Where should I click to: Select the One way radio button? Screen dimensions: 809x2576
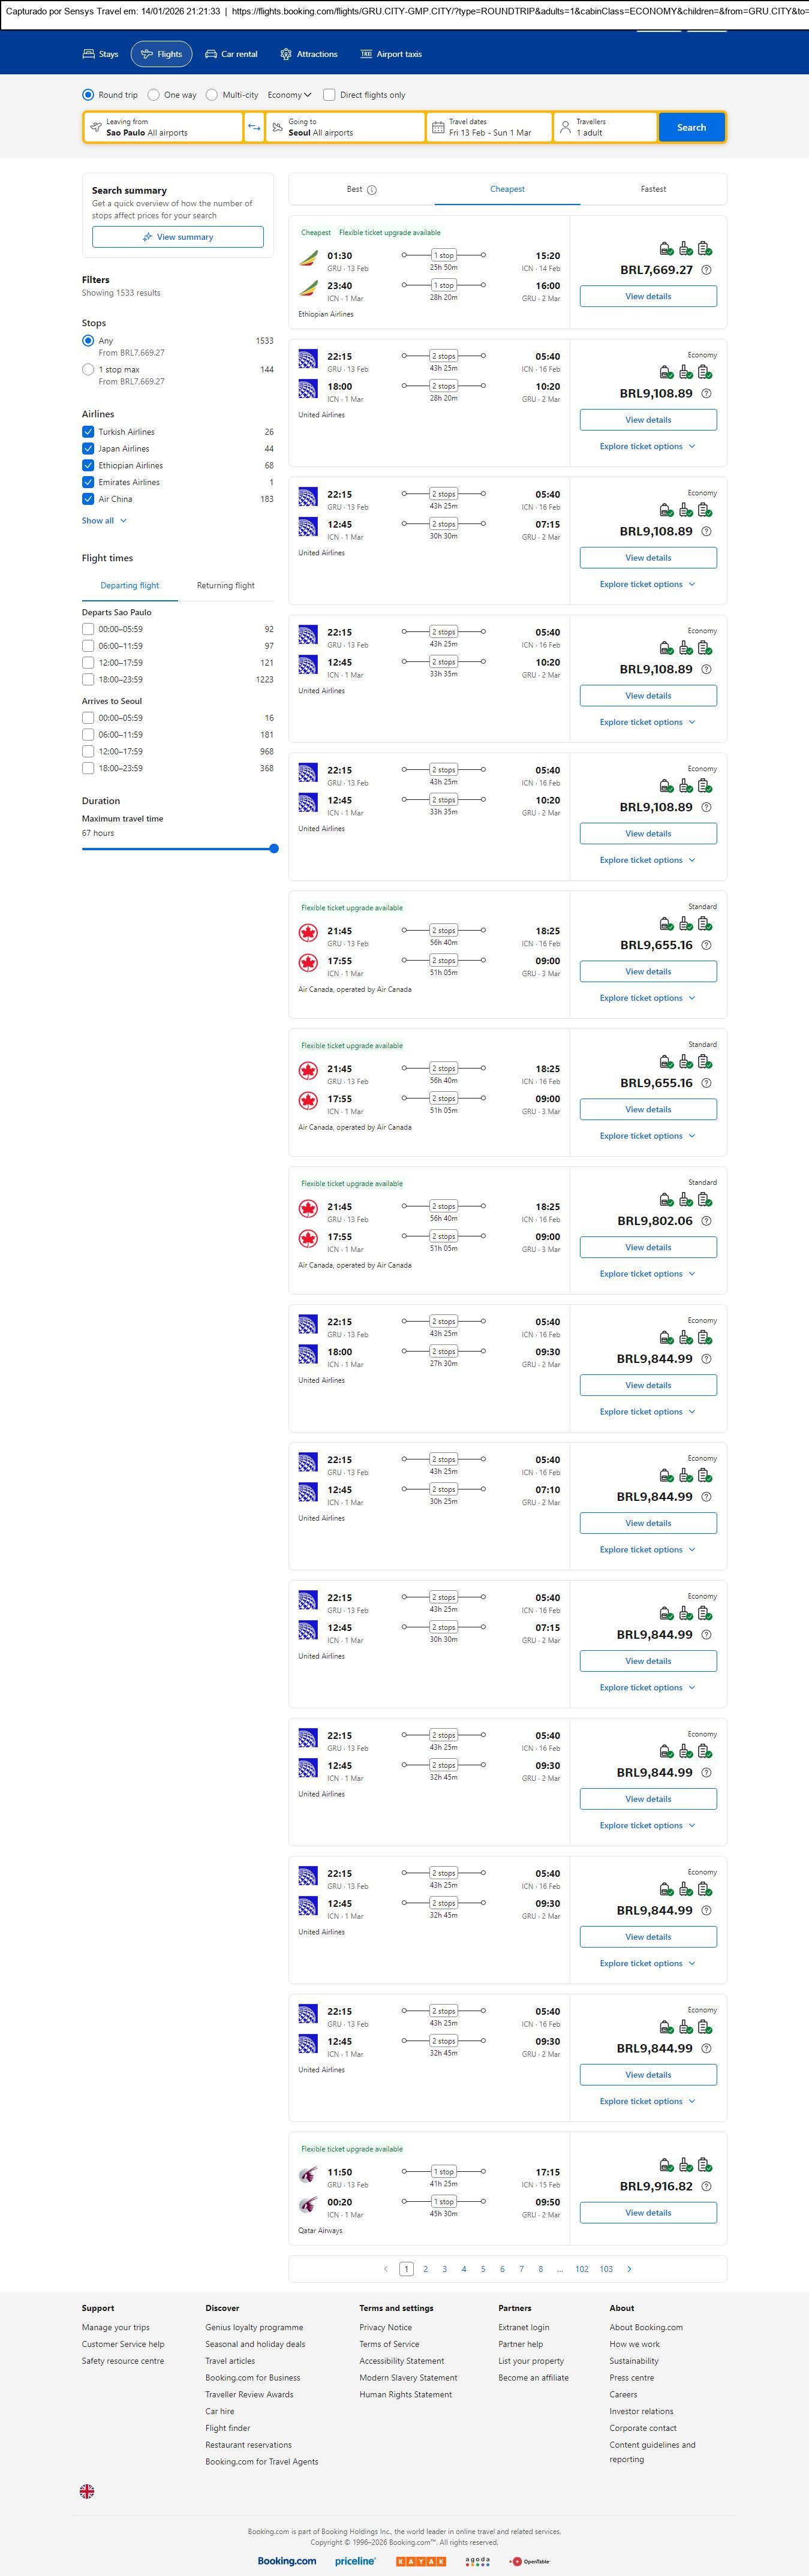154,95
